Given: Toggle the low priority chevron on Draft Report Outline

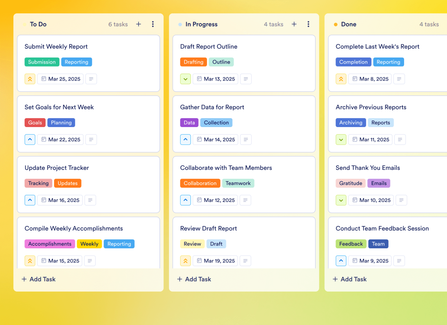Looking at the screenshot, I should tap(185, 79).
